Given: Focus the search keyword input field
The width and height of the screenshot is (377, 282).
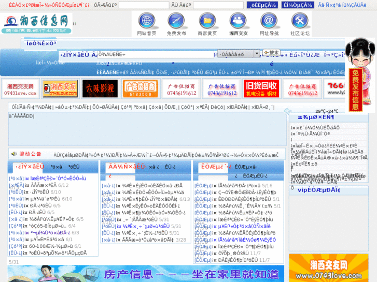Looking at the screenshot, I should (x=156, y=54).
